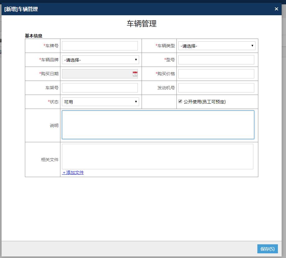This screenshot has width=286, height=258.
Task: Click into the 型号 text box
Action: click(x=216, y=60)
